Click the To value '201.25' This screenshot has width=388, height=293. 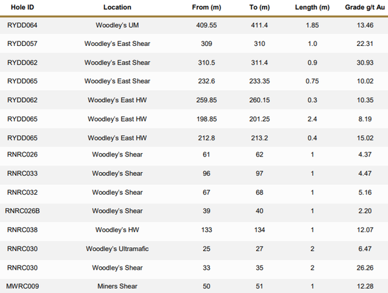[259, 119]
